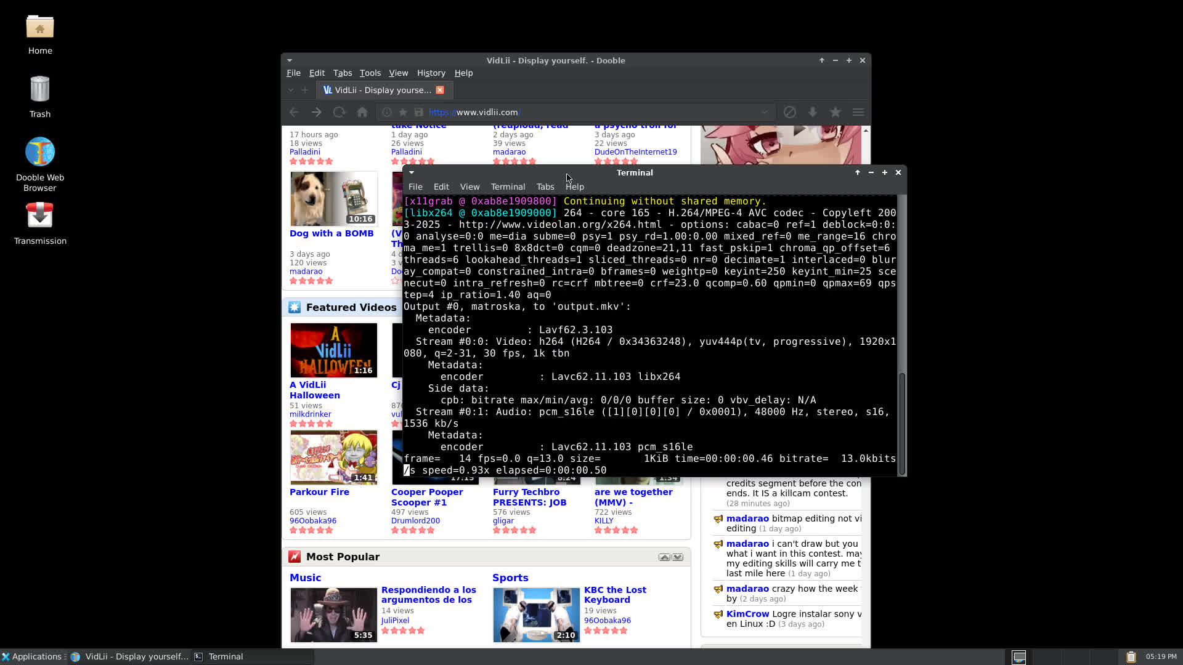The image size is (1183, 665).
Task: Visit DudeOnTheInternet19's channel link
Action: pyautogui.click(x=636, y=152)
